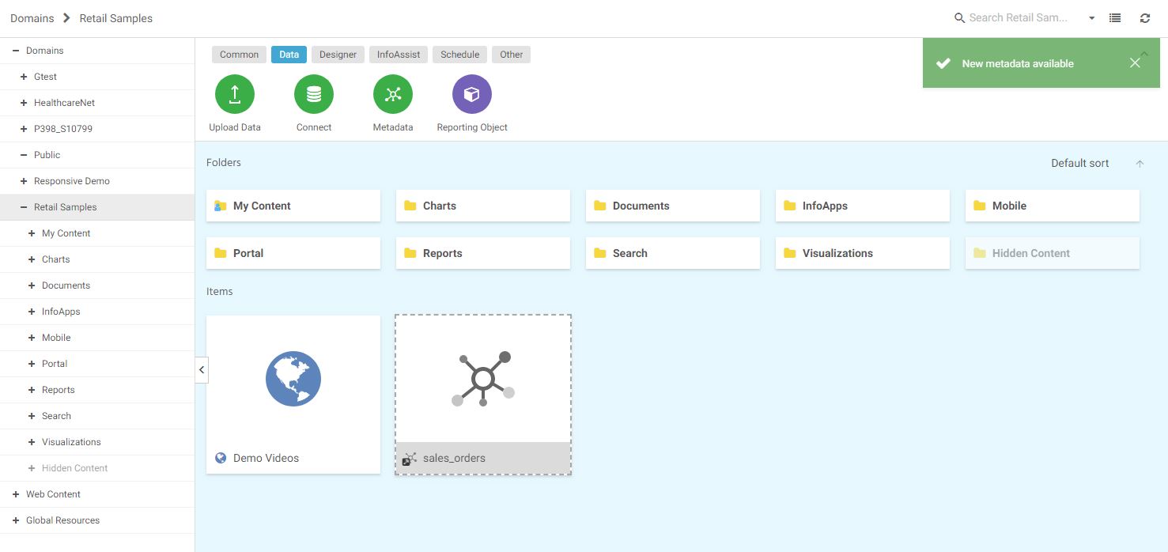Open the InfoApps folder button
The width and height of the screenshot is (1168, 552).
pyautogui.click(x=863, y=206)
